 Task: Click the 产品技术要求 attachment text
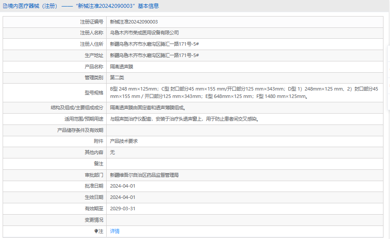click(124, 141)
